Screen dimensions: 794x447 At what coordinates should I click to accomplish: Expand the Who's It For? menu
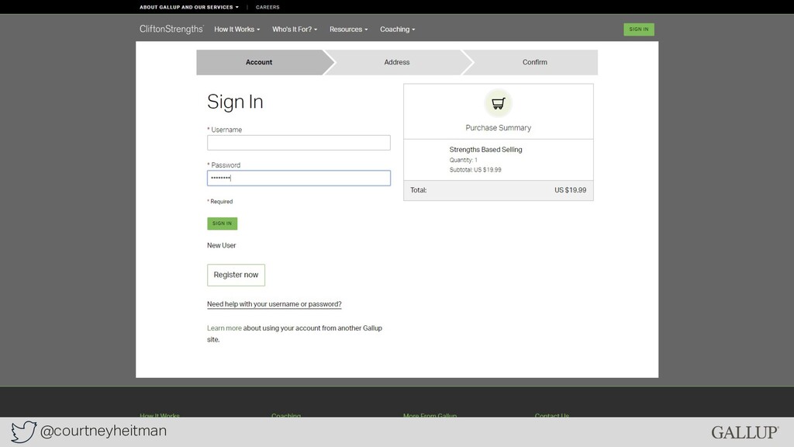[295, 29]
